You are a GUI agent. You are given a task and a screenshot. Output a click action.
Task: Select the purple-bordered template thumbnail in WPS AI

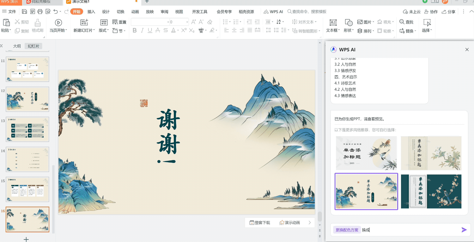click(x=366, y=191)
